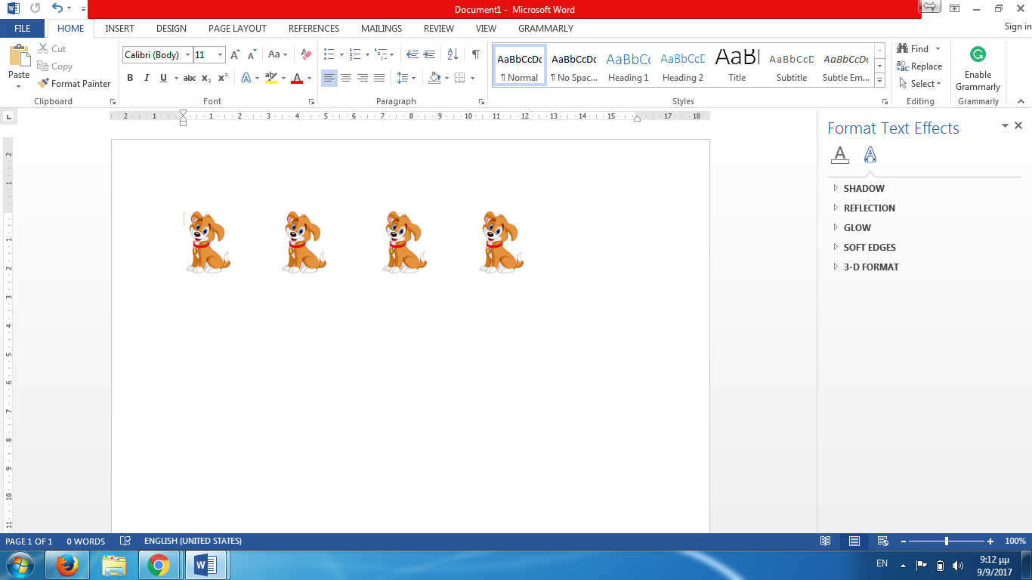The height and width of the screenshot is (580, 1032).
Task: Toggle Bold formatting
Action: pos(130,78)
